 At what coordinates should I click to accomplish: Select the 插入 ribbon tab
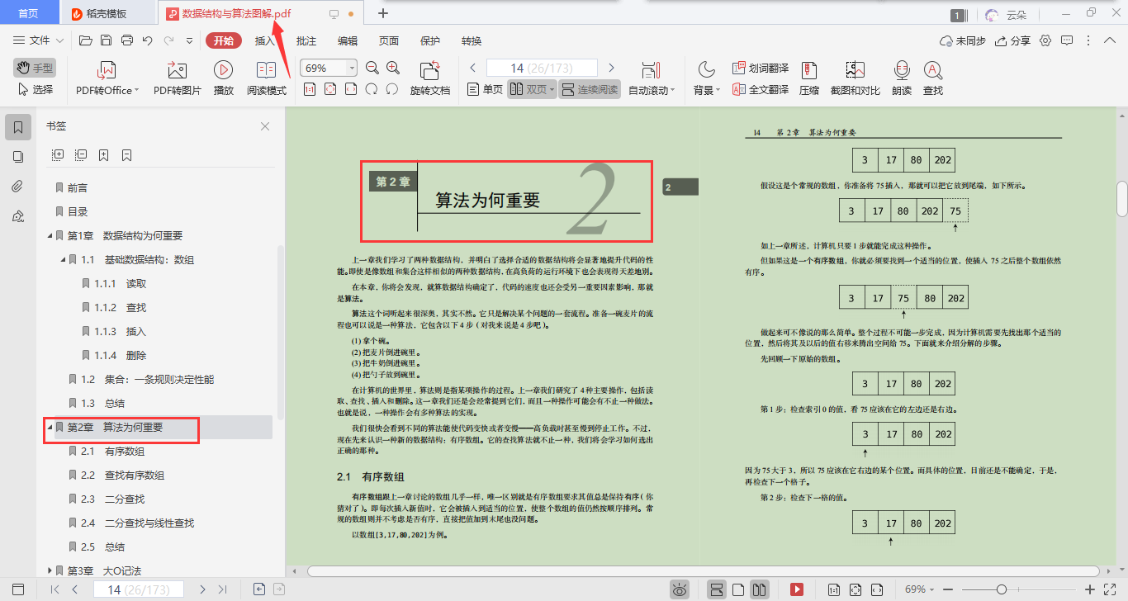point(265,40)
